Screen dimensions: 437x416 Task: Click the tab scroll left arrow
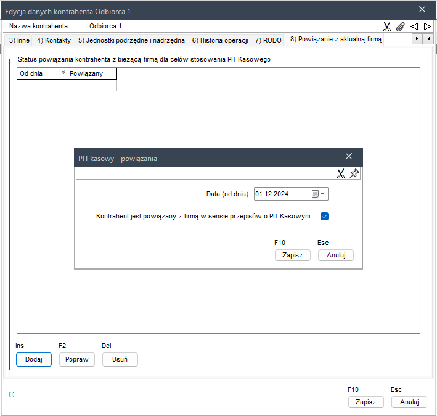pyautogui.click(x=428, y=39)
